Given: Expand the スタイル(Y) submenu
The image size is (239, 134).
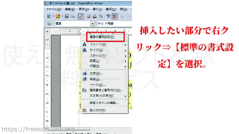Looking at the screenshot, I should 105,56.
